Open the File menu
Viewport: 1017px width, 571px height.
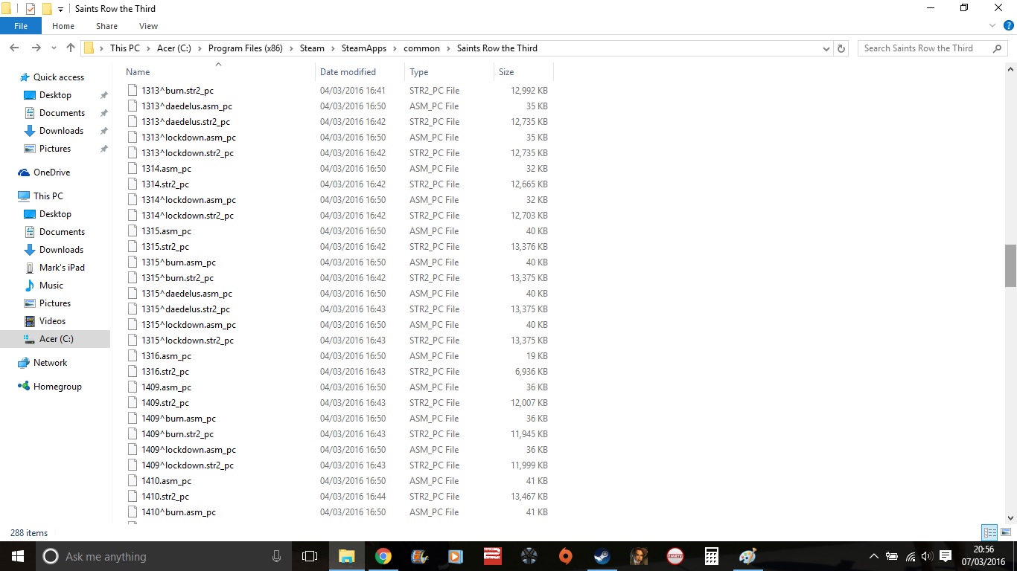21,26
